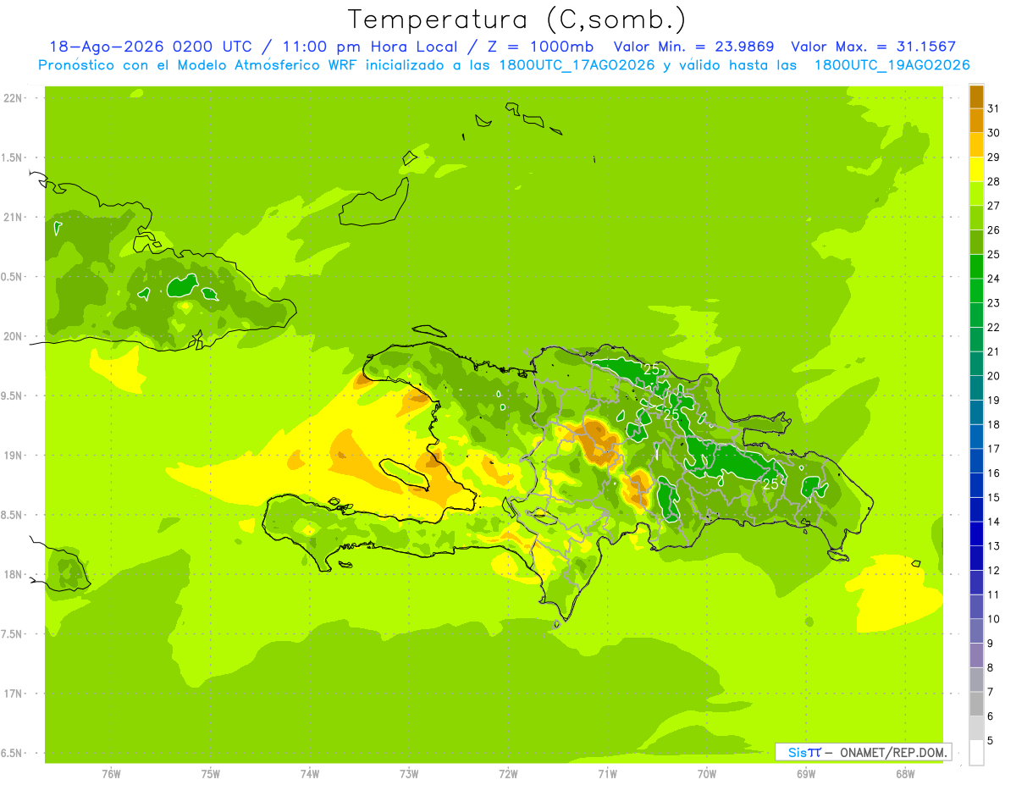Click the latitude axis label "22N"
Image resolution: width=1016 pixels, height=785 pixels.
click(13, 98)
